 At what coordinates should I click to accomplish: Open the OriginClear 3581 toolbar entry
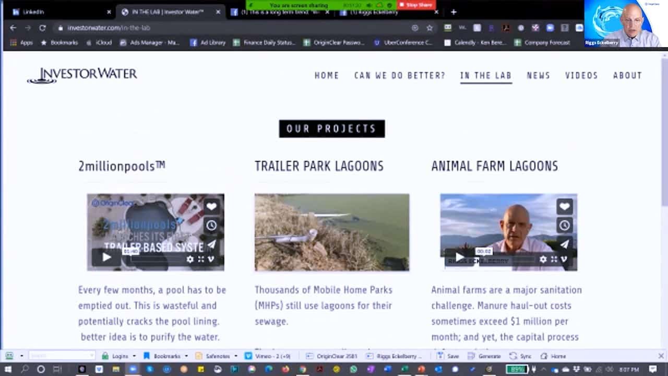[332, 356]
